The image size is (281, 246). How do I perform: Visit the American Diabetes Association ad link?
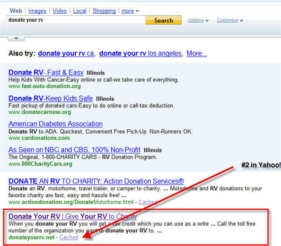[x=55, y=124]
